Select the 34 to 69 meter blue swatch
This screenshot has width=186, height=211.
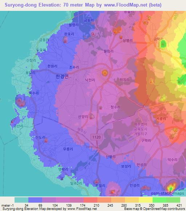point(35,200)
